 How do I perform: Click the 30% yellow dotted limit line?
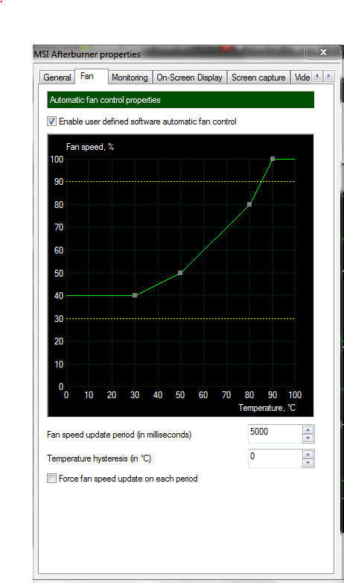(x=180, y=318)
